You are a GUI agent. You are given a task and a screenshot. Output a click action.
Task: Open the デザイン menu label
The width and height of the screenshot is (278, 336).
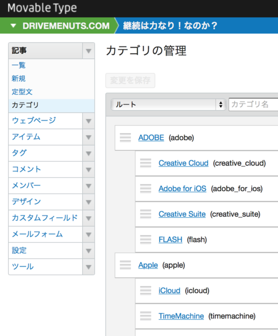(x=26, y=202)
